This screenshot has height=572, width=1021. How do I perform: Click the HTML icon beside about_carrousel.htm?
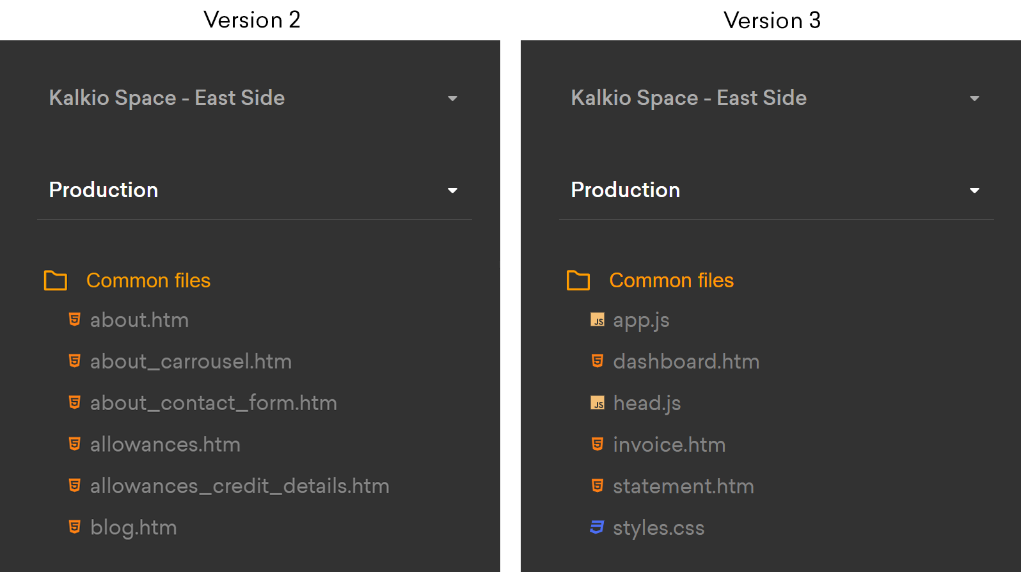pos(75,361)
